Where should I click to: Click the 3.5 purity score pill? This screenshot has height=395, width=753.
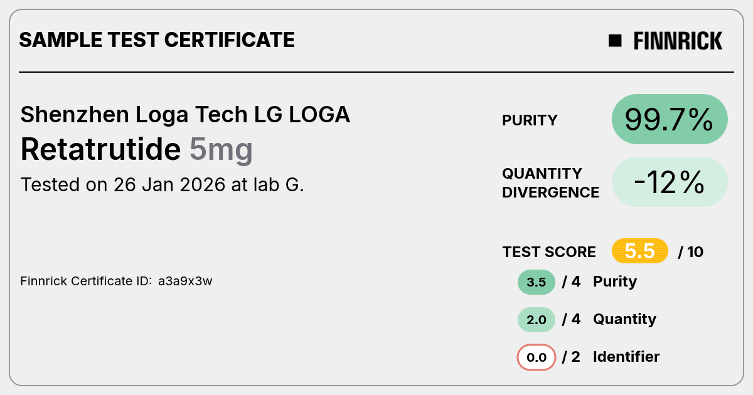click(537, 282)
